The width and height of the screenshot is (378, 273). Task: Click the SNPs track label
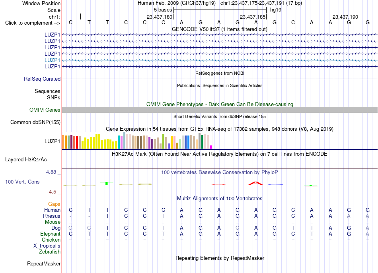(54, 97)
